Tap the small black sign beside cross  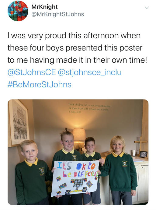[x=144, y=154]
